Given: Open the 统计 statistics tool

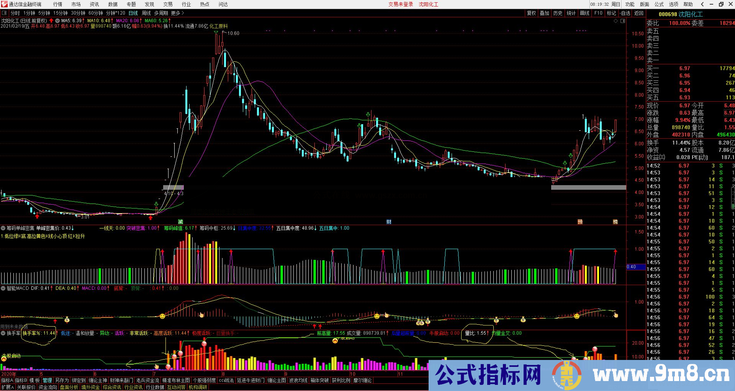Looking at the screenshot, I should point(571,13).
